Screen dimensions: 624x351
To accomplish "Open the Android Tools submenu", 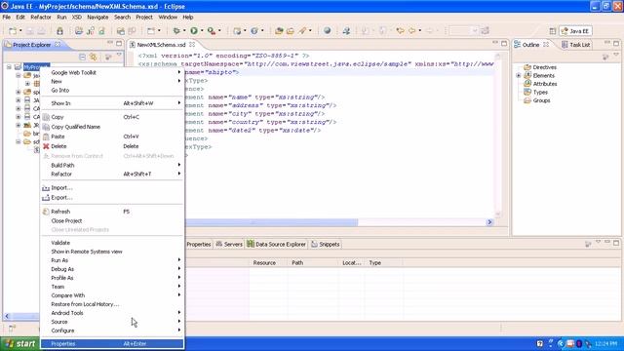I will [x=112, y=313].
